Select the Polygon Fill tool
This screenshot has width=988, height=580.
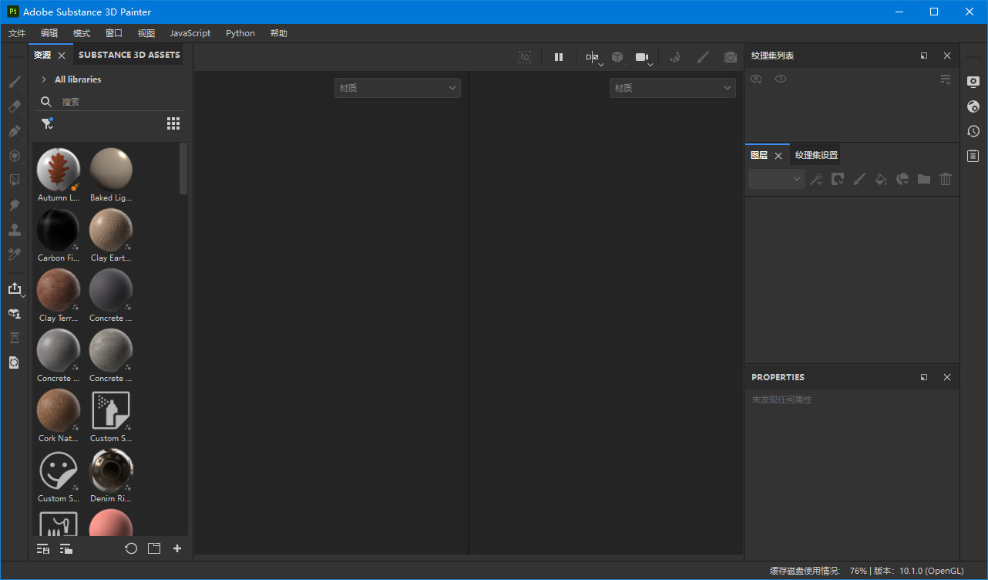[14, 180]
